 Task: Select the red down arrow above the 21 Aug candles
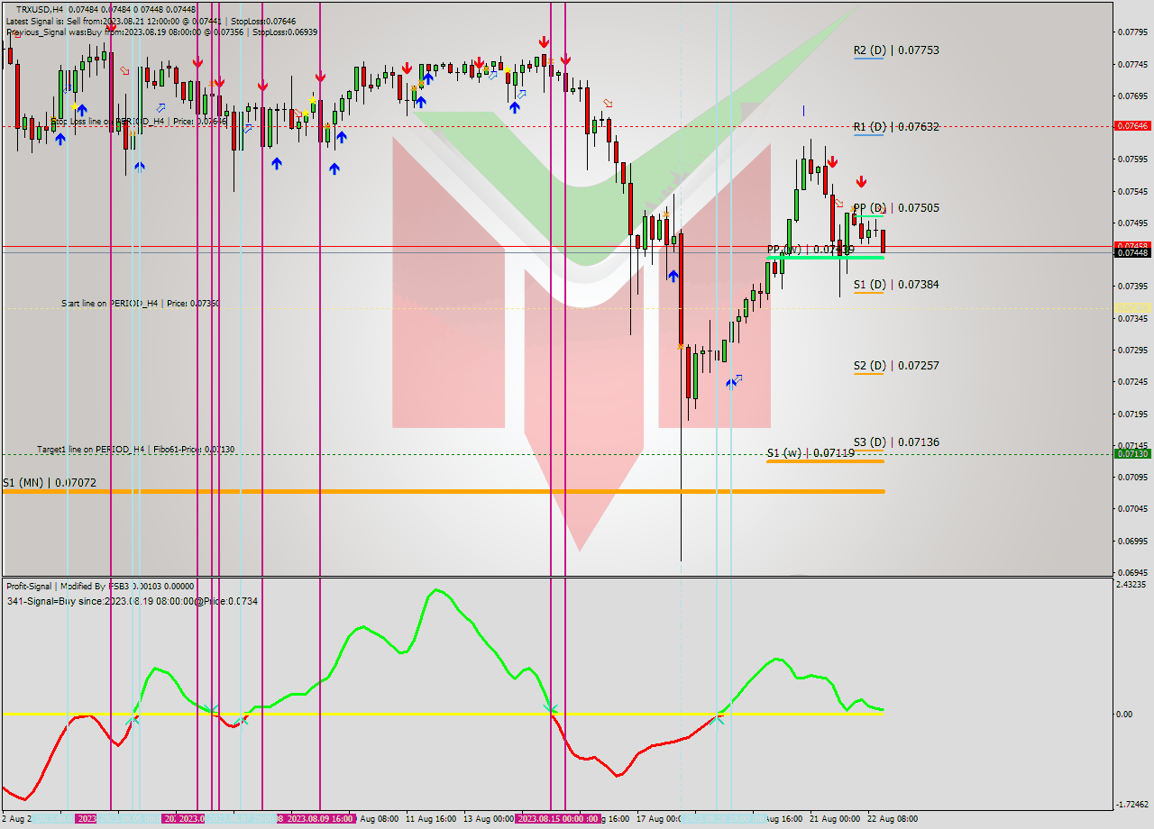(832, 162)
